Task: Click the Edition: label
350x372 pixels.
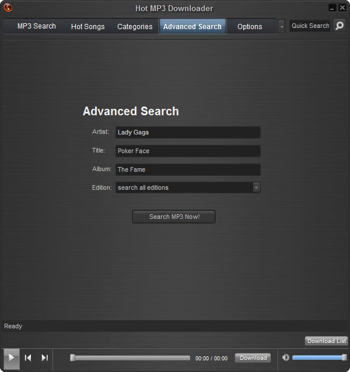Action: click(101, 187)
